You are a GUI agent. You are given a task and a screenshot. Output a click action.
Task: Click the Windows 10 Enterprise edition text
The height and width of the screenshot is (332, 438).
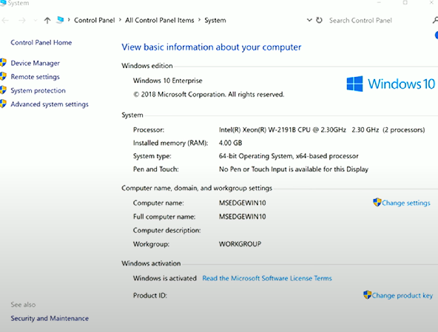coord(168,81)
